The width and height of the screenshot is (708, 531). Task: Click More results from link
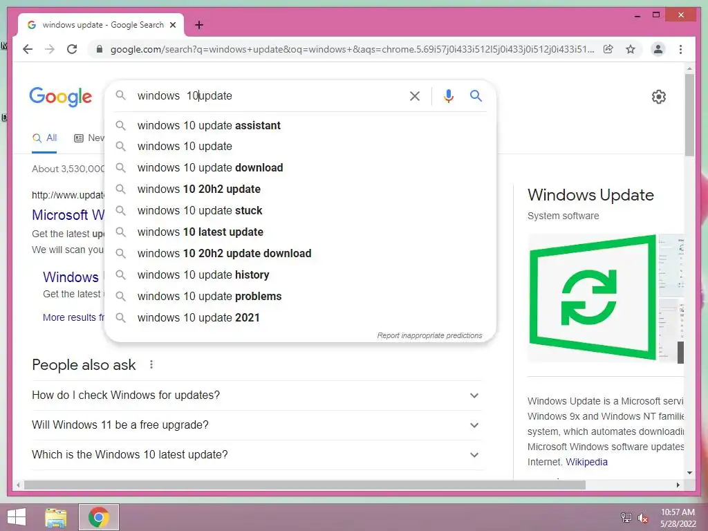coord(73,317)
